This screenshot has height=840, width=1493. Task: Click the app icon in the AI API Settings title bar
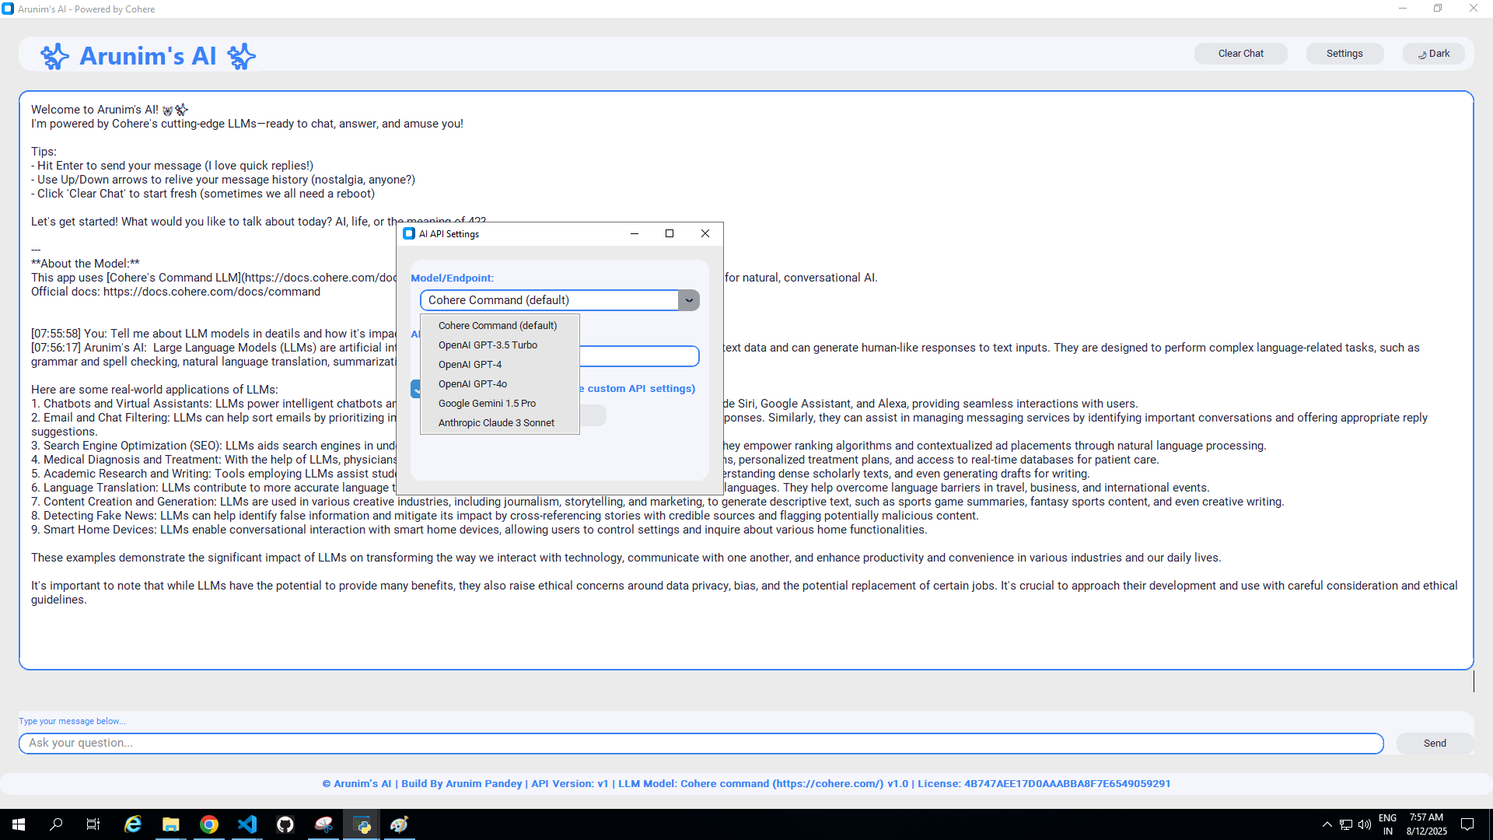tap(410, 233)
